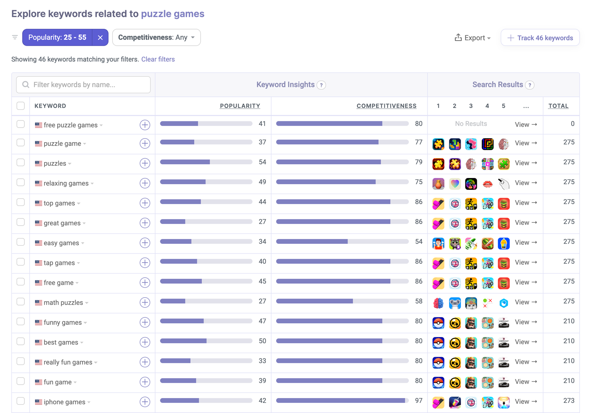Select the checkbox for puzzle game
Image resolution: width=591 pixels, height=413 pixels.
pos(20,143)
